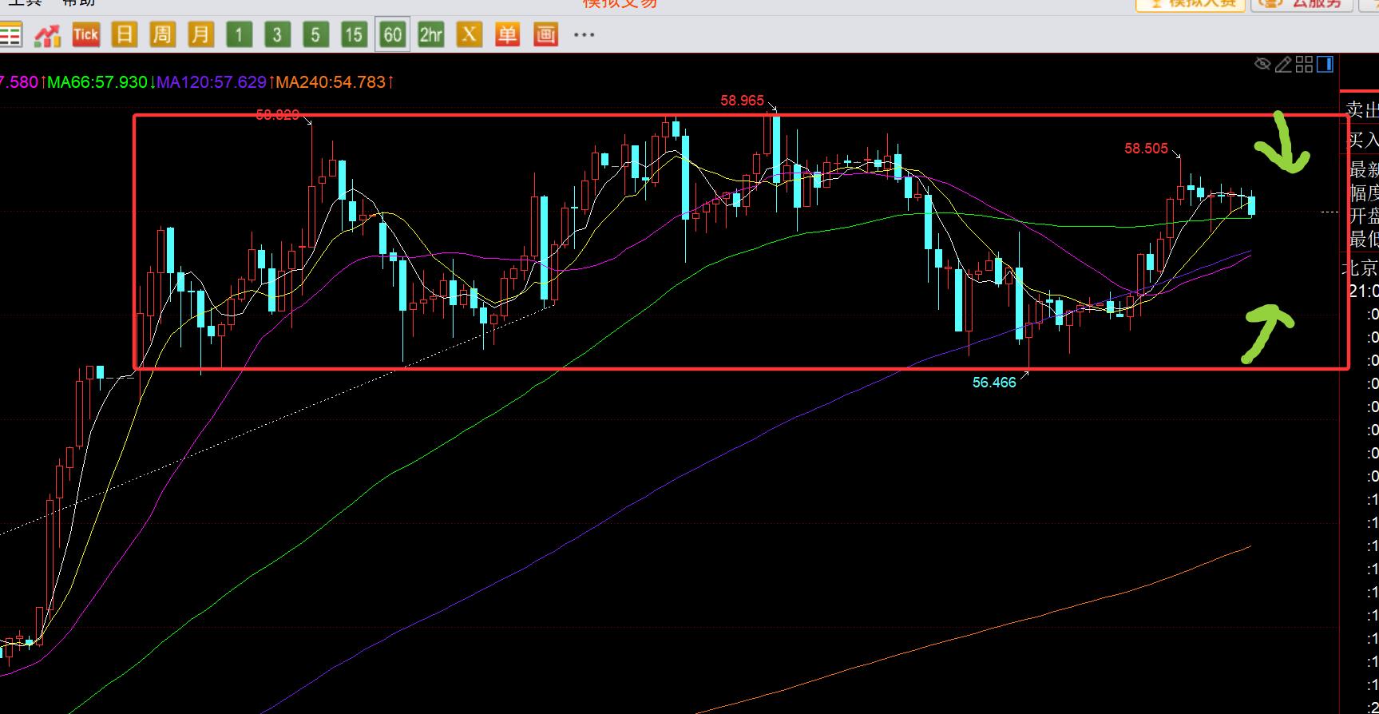Select the daily 日 K-line period
Image resolution: width=1379 pixels, height=714 pixels.
pyautogui.click(x=124, y=34)
